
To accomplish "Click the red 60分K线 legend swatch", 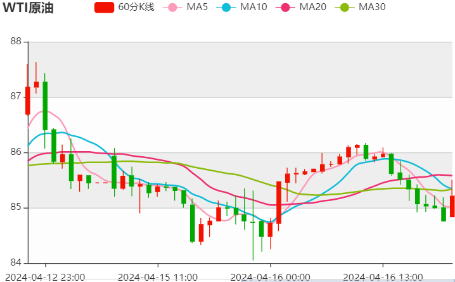I will tap(105, 8).
